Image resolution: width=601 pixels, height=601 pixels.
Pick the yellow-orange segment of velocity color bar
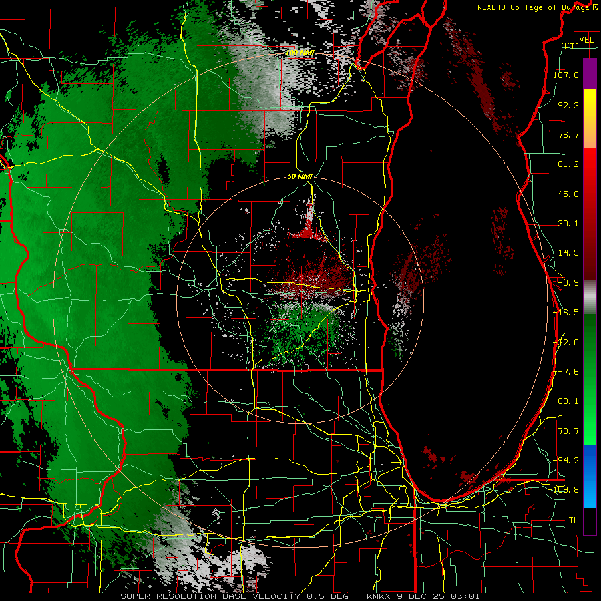click(590, 119)
